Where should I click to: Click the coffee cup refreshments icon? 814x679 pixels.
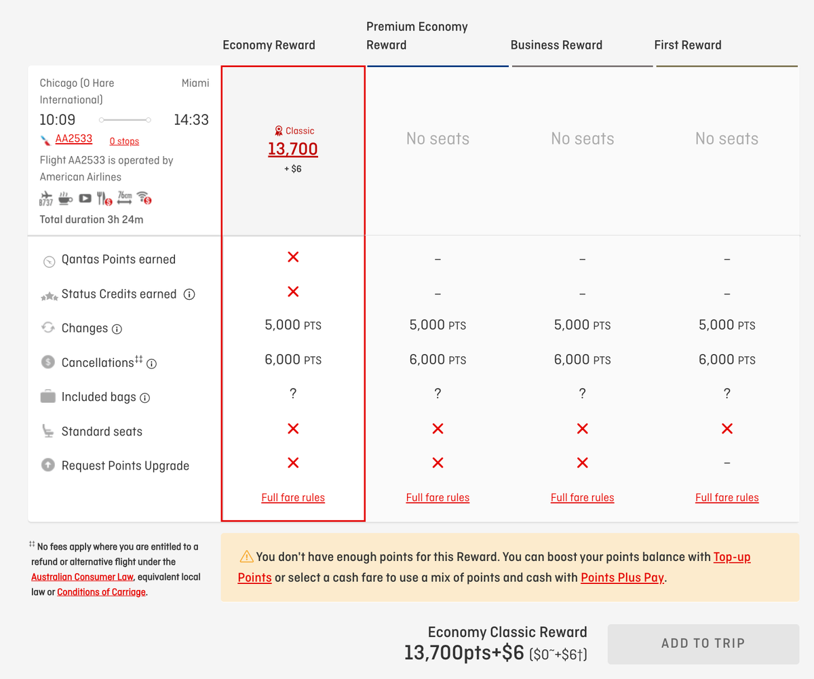[x=66, y=198]
